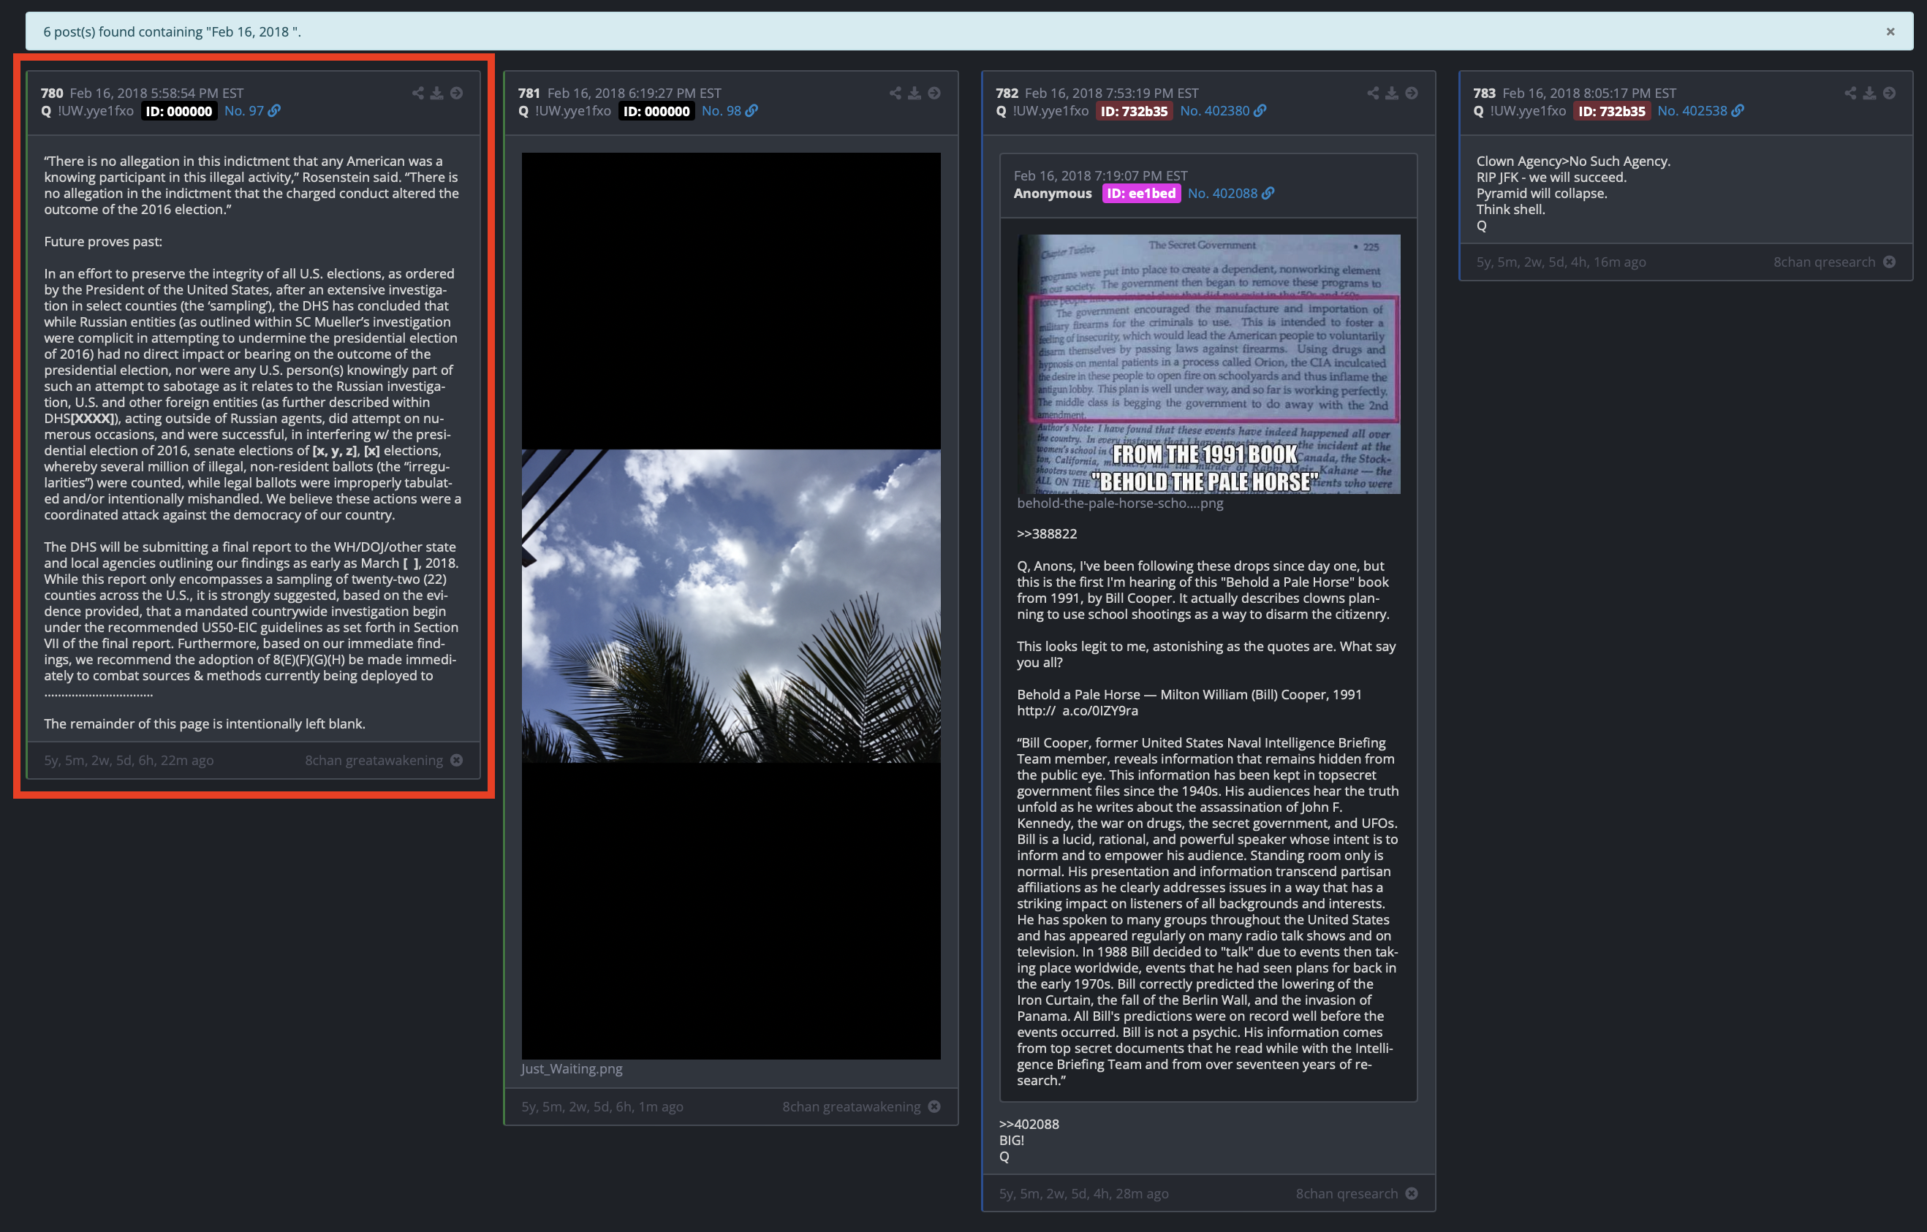
Task: Go to post 783 via arrow icon
Action: tap(1890, 93)
